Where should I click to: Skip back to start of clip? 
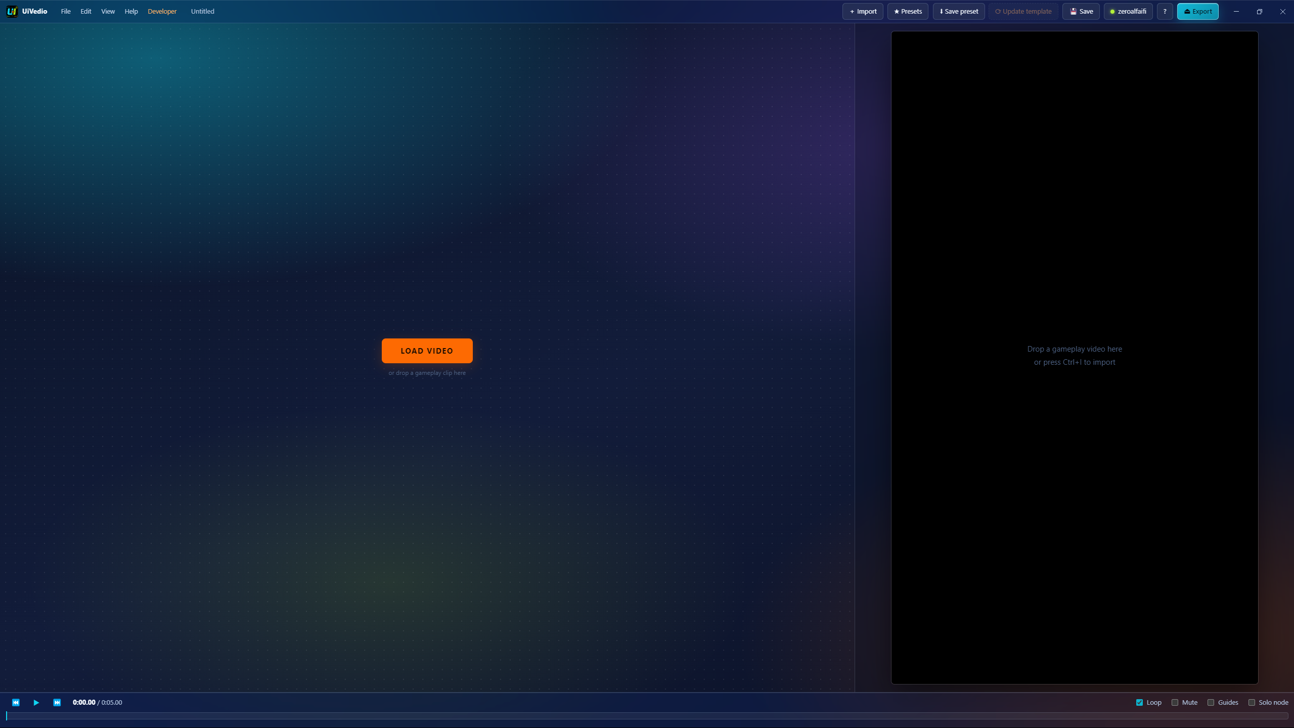[16, 702]
